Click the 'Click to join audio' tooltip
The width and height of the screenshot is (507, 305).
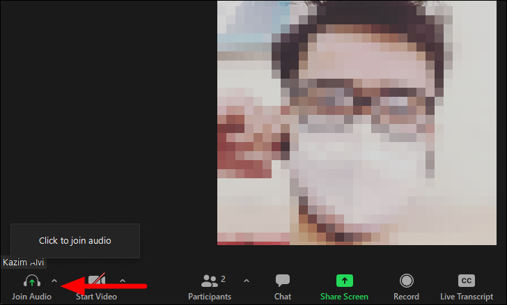click(75, 241)
